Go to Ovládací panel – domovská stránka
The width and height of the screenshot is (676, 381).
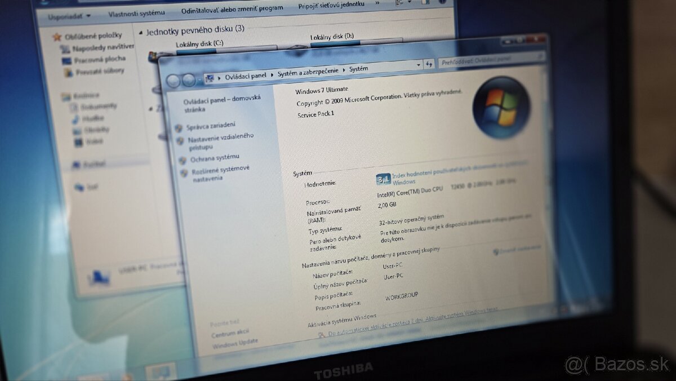pos(221,104)
